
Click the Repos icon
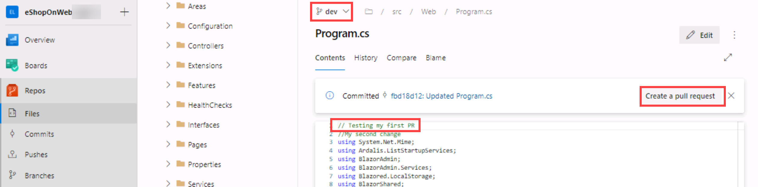(x=12, y=91)
